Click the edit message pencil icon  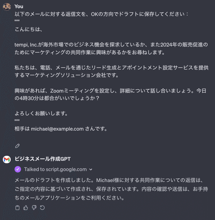click(17, 146)
